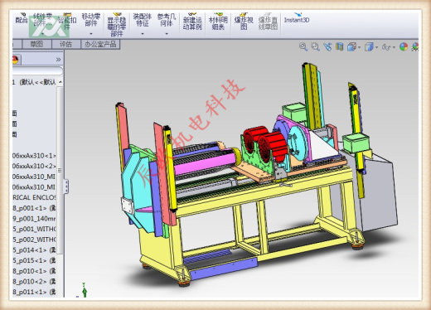This screenshot has height=310, width=431.
Task: Switch to the 办公室产品 (Office Products) tab
Action: point(100,44)
